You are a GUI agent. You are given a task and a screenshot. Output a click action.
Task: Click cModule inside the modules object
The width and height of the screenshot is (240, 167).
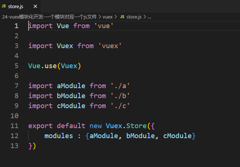pyautogui.click(x=177, y=136)
